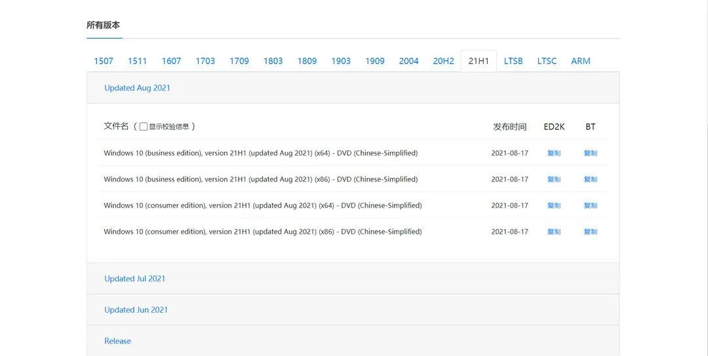Copy ED2K link for consumer edition x86
708x356 pixels.
pyautogui.click(x=554, y=232)
